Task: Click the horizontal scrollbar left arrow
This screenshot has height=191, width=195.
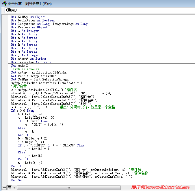Action: tap(14, 188)
